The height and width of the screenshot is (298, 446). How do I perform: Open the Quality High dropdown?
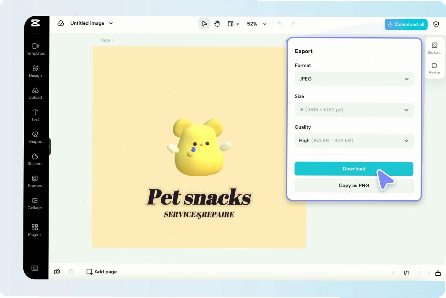click(354, 141)
